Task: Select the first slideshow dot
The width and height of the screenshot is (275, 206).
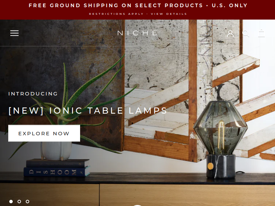Action: (11, 202)
